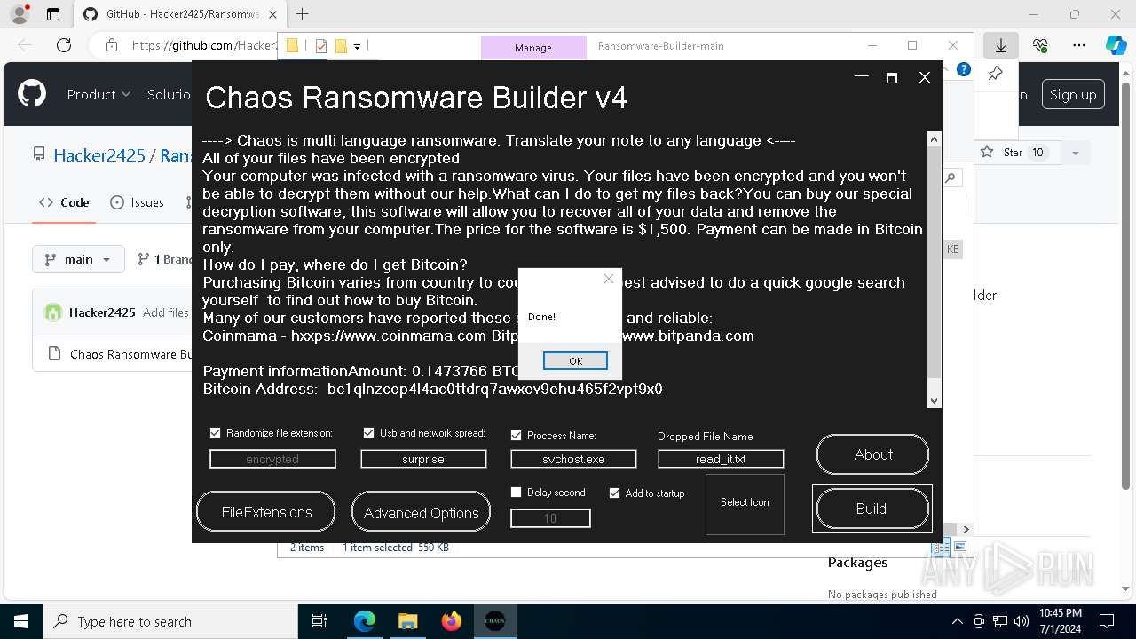Click the note text scrollbar up arrow
Viewport: 1136px width, 639px height.
click(934, 139)
